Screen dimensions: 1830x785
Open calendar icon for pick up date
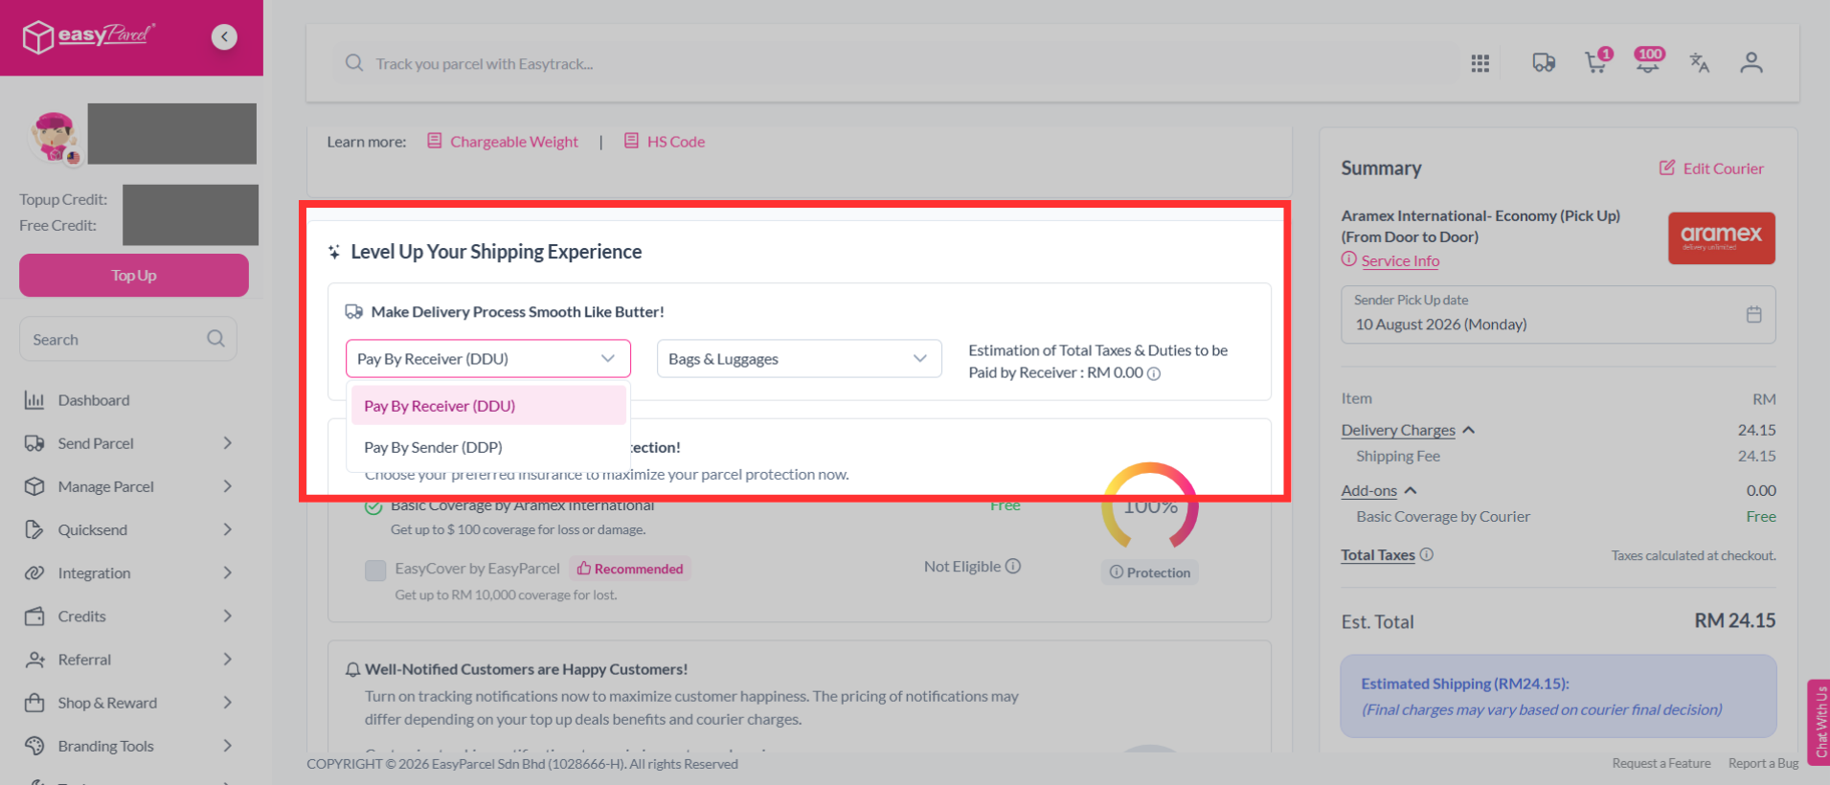tap(1753, 314)
